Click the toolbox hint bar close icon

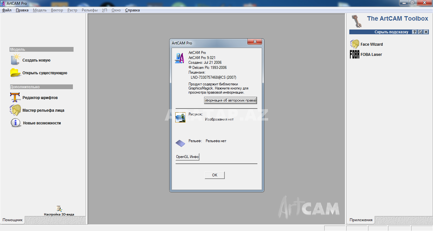426,32
